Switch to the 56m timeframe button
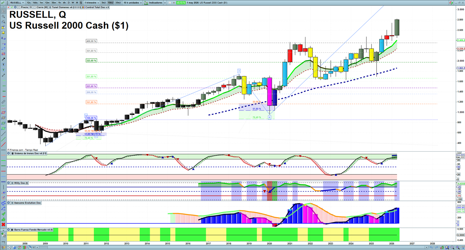This screenshot has width=465, height=250. click(54, 3)
